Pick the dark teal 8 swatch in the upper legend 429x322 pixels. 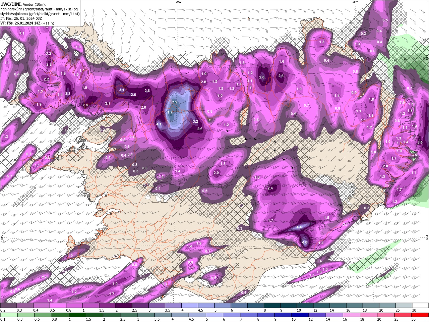pos(272,306)
